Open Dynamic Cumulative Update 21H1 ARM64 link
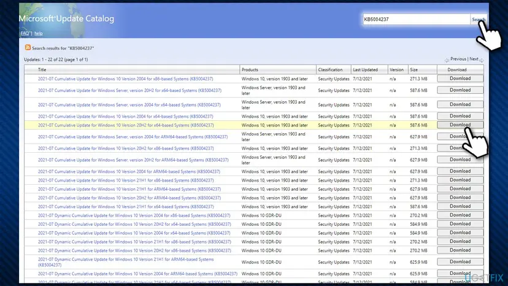Screen dimensions: 508x286 tap(126, 262)
